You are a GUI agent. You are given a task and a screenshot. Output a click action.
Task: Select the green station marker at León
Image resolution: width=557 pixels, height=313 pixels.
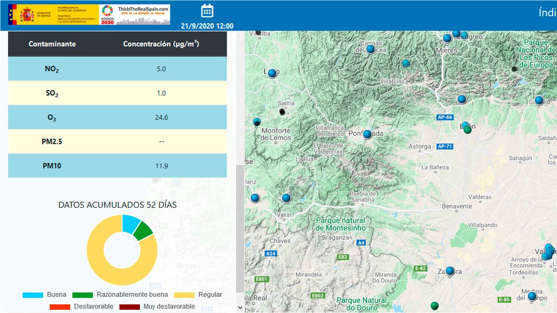pos(467,130)
